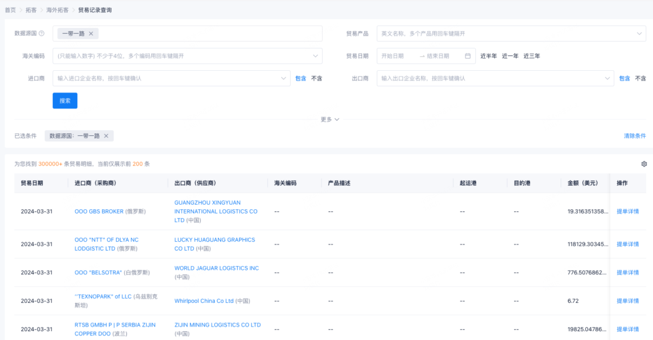
Task: Click the help icon beside 数据源国
Action: tap(41, 34)
